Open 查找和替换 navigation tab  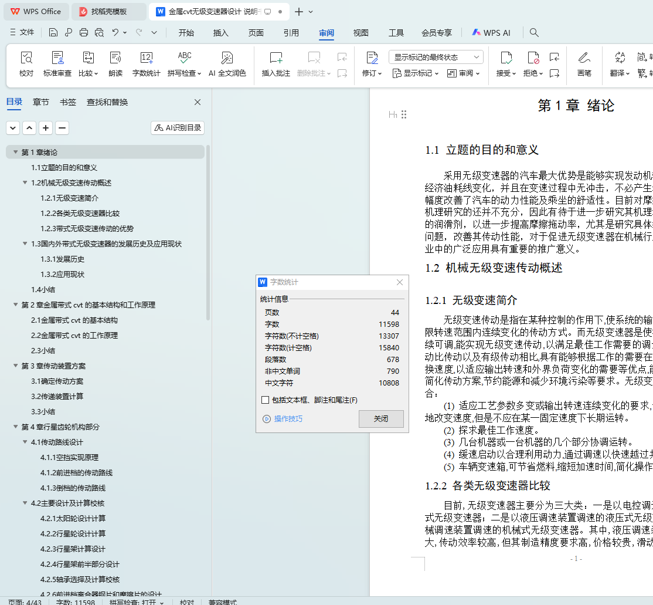[x=107, y=102]
